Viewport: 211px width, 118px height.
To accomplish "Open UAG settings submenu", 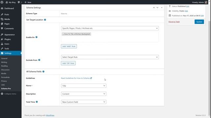I will click(3, 85).
